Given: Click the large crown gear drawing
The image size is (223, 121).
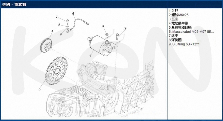Looking at the screenshot, I should point(56,71).
